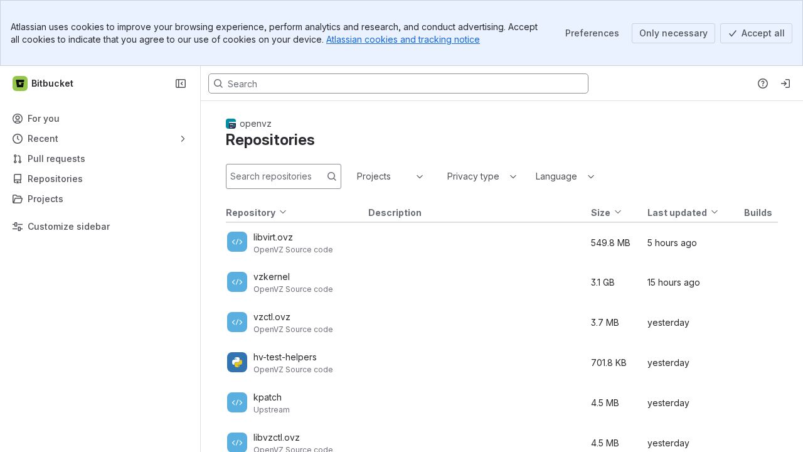This screenshot has height=452, width=803.
Task: Collapse the sidebar with the panel icon
Action: point(181,83)
